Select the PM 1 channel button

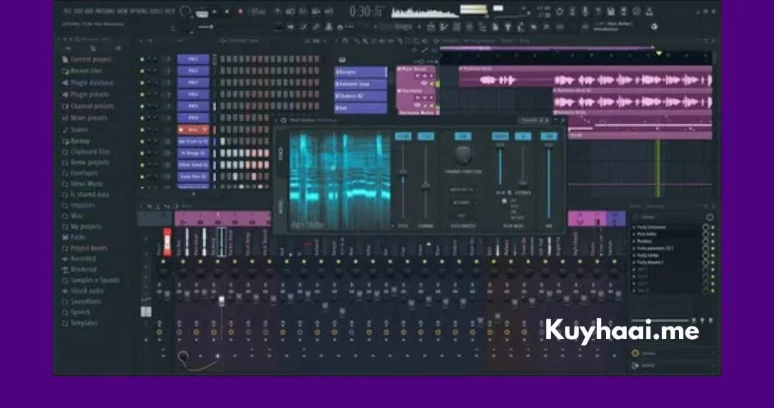pos(193,59)
